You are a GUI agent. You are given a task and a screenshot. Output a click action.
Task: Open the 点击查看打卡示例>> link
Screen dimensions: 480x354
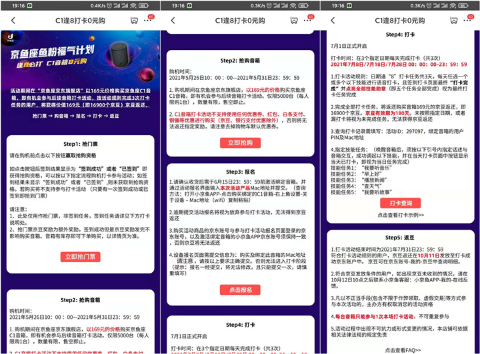pos(401,215)
